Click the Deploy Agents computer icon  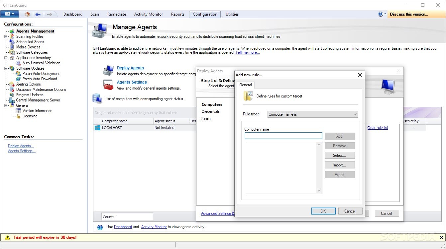[108, 70]
